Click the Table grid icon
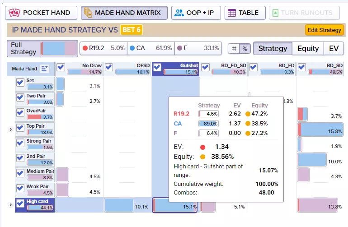This screenshot has width=348, height=227. [x=231, y=13]
